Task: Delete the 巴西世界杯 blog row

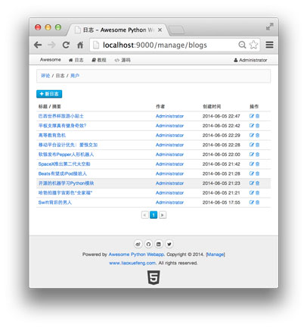Action: (x=257, y=116)
